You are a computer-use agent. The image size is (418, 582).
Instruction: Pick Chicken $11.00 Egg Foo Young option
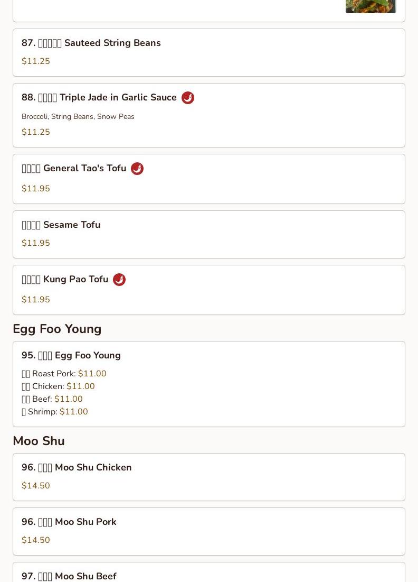(x=58, y=386)
